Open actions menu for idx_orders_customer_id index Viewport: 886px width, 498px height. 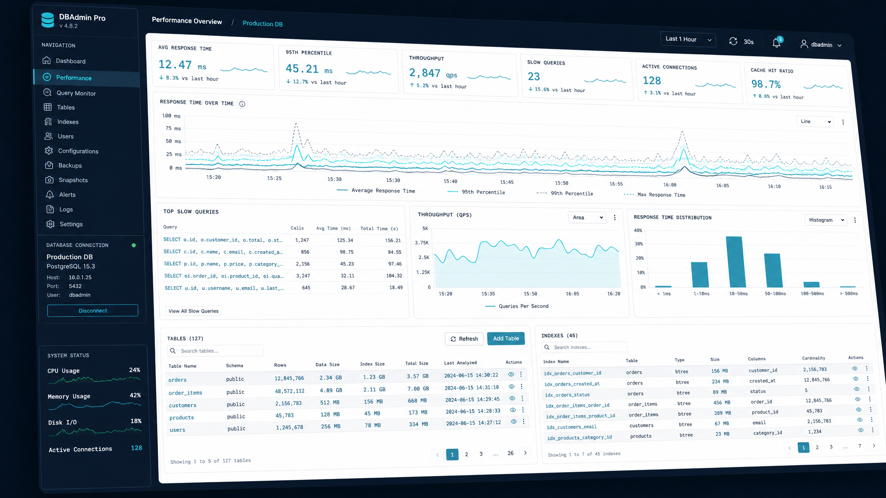pyautogui.click(x=867, y=368)
